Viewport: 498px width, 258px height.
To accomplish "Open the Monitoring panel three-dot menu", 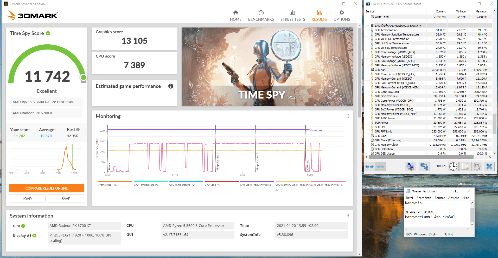I will (x=348, y=116).
